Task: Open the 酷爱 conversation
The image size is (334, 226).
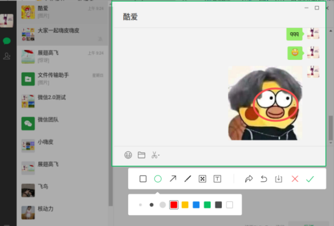Action: [62, 12]
